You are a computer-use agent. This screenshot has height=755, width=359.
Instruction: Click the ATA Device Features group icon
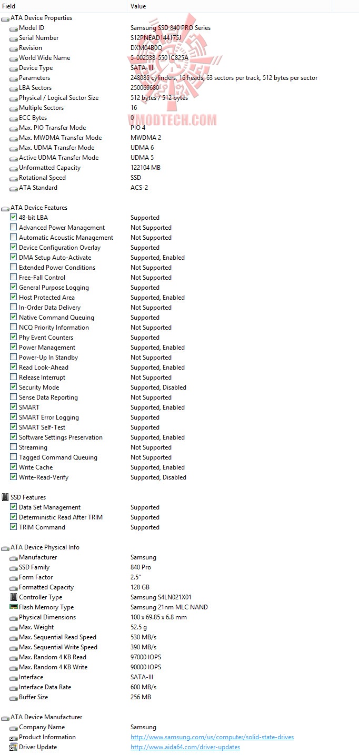pos(5,208)
